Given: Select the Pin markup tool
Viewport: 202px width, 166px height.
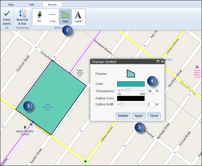Looking at the screenshot, I should tap(39, 16).
